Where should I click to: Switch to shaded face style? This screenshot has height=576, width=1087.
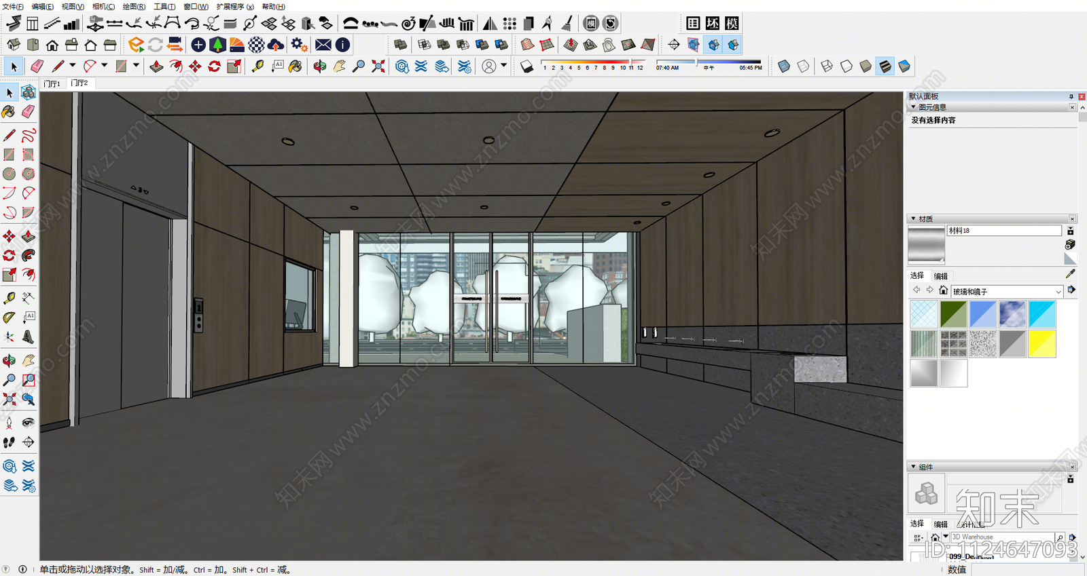(x=866, y=66)
